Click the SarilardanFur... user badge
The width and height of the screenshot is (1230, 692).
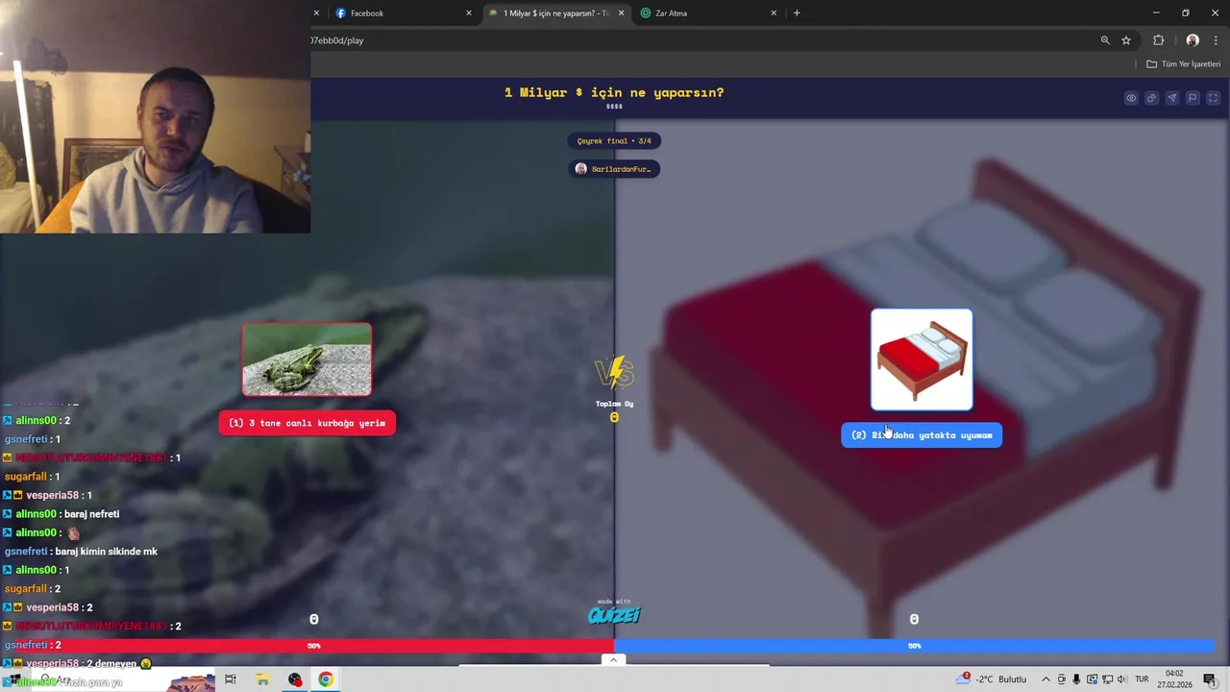point(614,169)
